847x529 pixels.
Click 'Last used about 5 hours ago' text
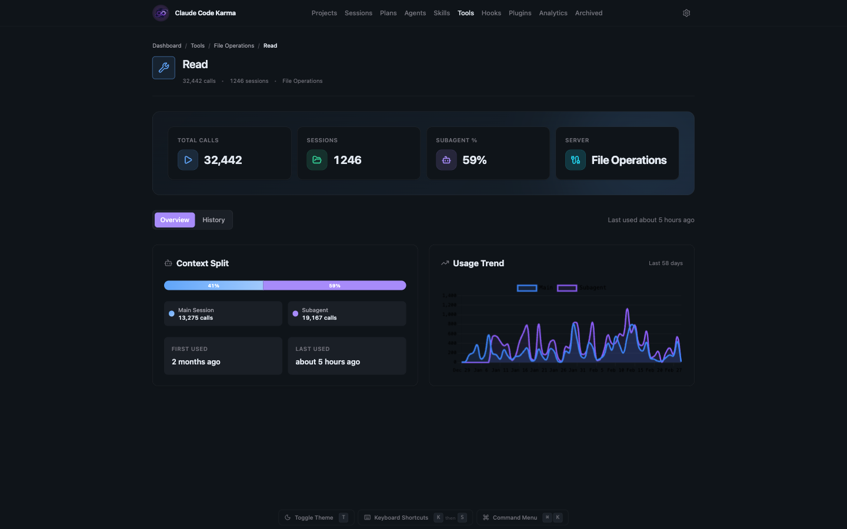[x=651, y=220]
